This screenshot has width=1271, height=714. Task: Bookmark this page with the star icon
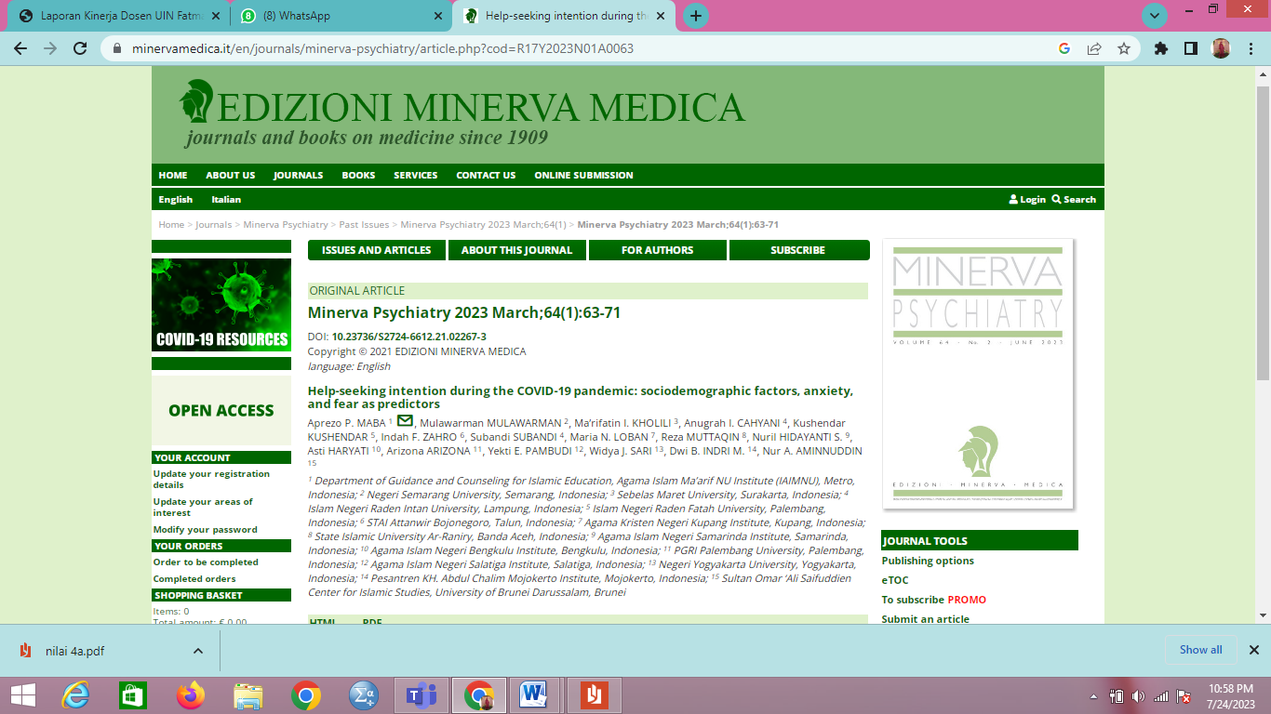[1124, 48]
